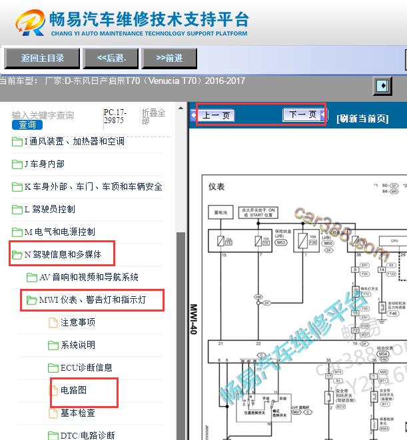Screen dimensions: 407x440
Task: Click the folder icon for J 车身内部
Action: pos(17,164)
